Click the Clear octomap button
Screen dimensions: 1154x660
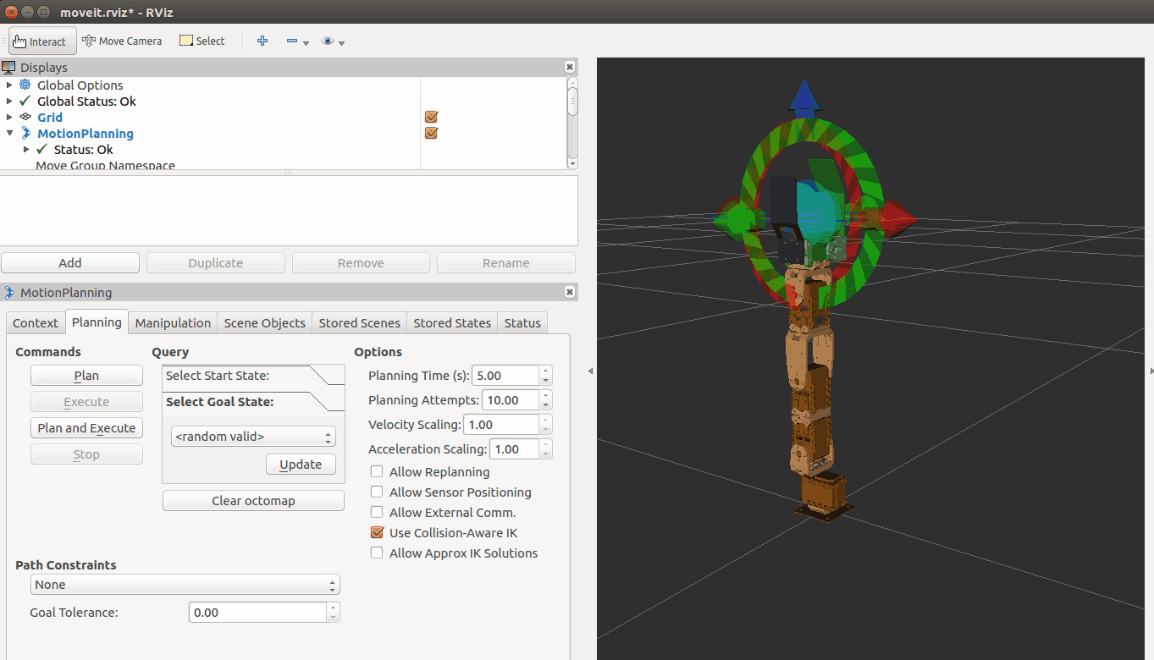(252, 500)
